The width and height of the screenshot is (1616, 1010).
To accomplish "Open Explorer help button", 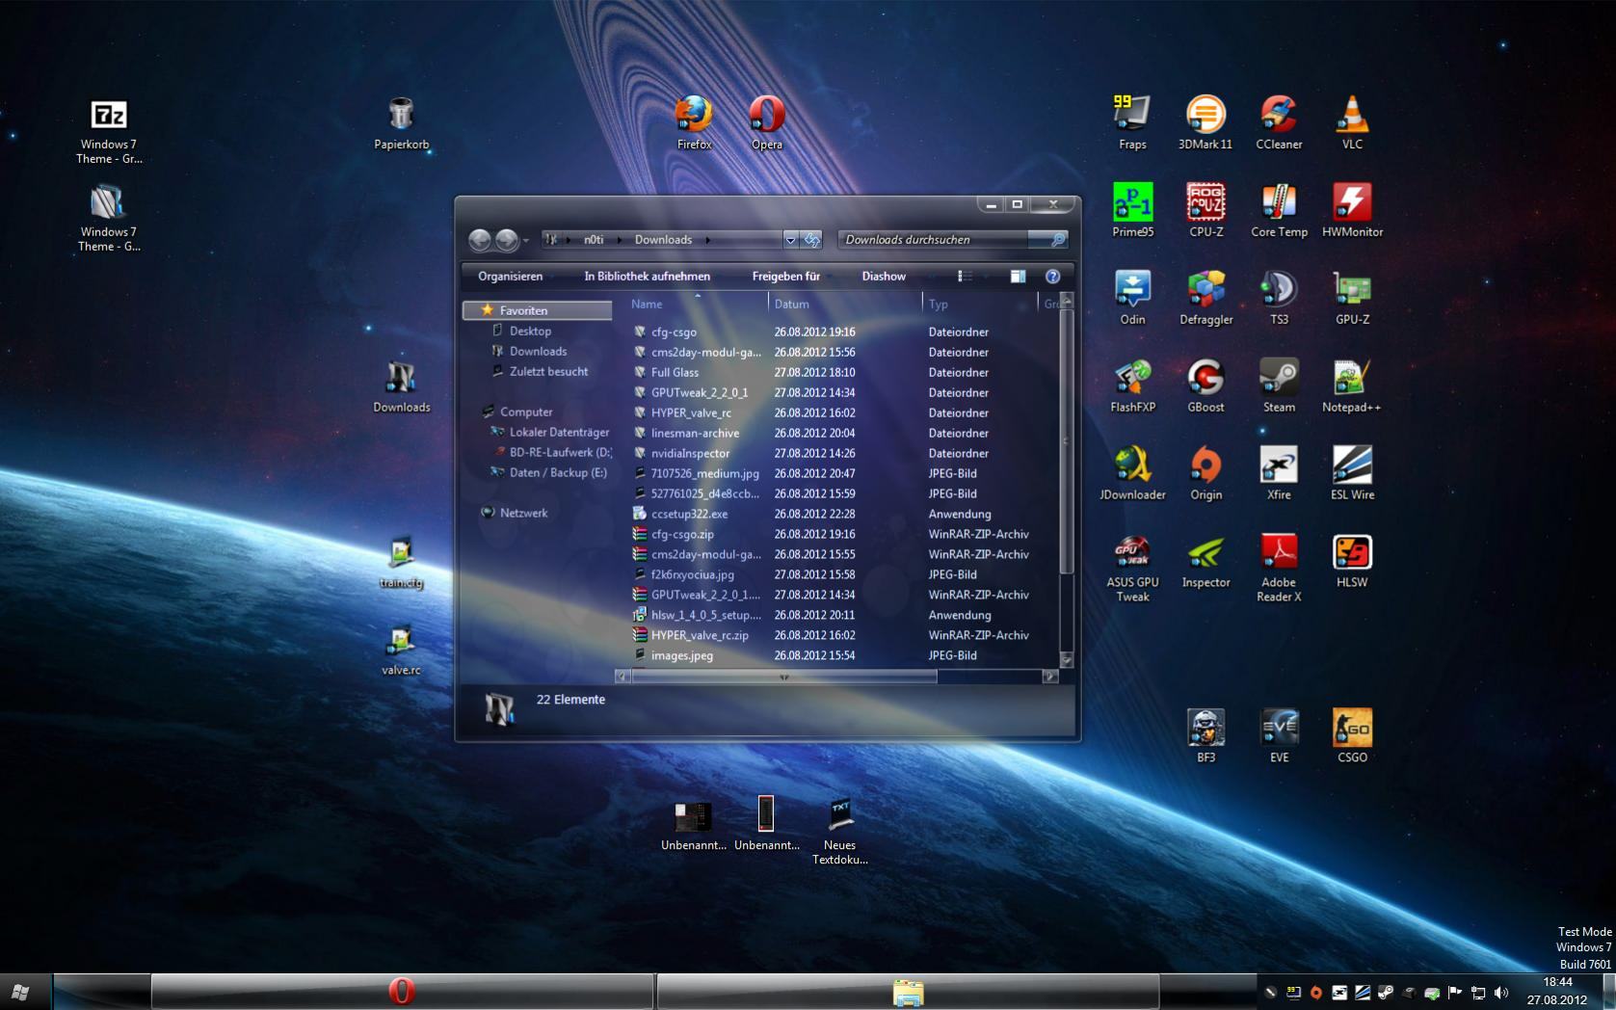I will pyautogui.click(x=1052, y=277).
